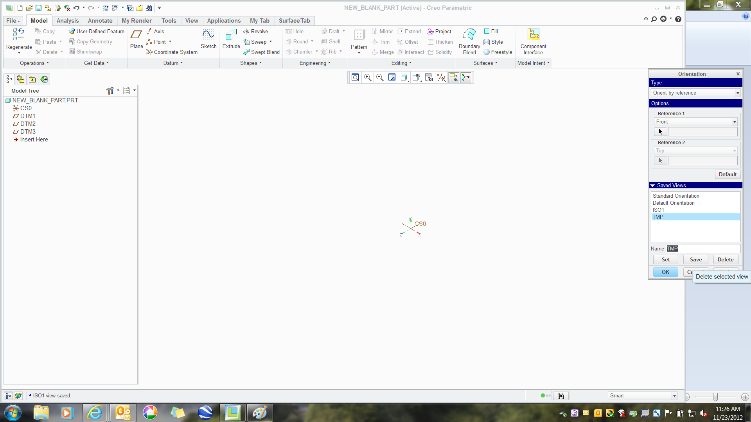
Task: Move the zoom slider handle at bottom right
Action: coord(715,397)
